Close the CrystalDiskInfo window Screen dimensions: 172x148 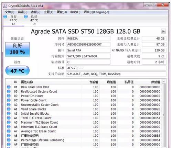coord(163,5)
